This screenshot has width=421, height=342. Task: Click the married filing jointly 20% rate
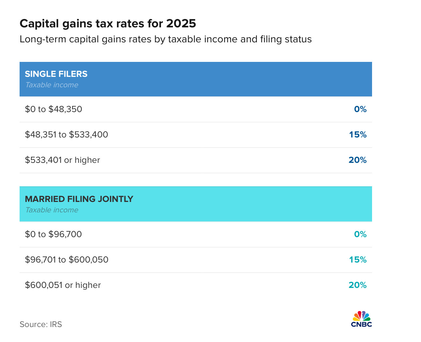point(357,285)
